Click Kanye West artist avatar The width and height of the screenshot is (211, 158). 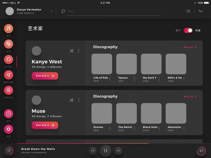36,51
